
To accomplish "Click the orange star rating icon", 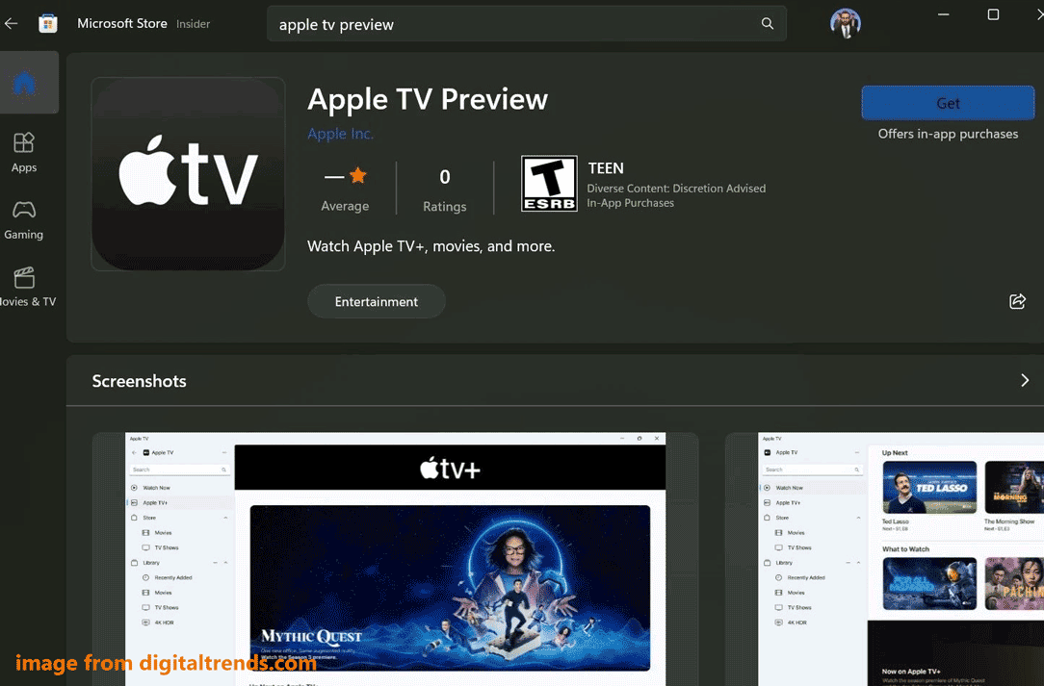I will 358,176.
